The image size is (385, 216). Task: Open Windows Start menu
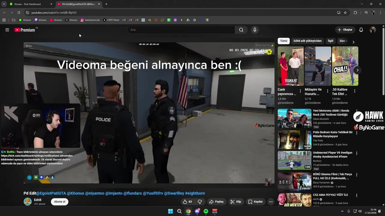point(171,211)
